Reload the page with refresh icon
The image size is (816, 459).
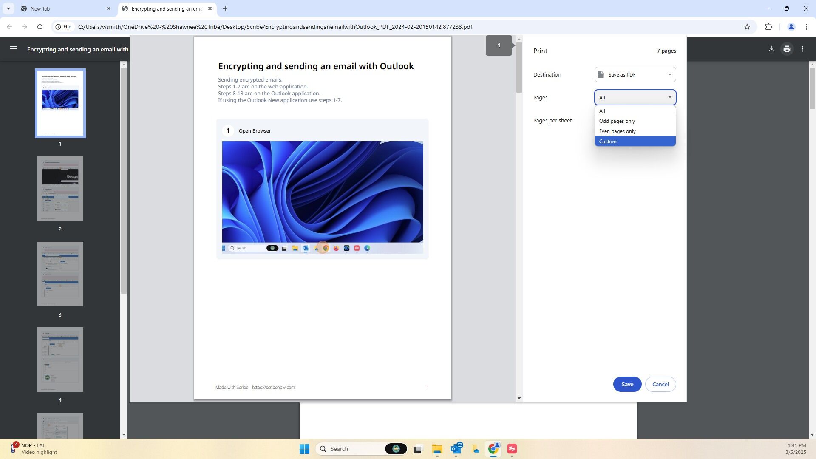(x=40, y=27)
